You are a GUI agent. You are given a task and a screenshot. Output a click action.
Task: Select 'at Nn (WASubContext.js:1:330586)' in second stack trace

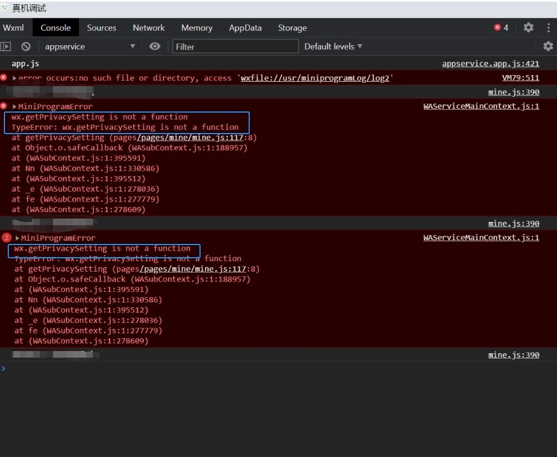88,300
